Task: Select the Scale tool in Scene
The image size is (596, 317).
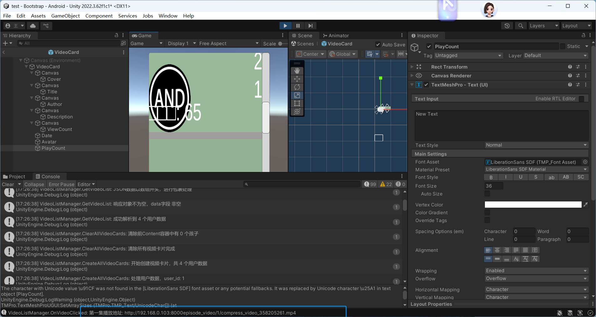Action: point(297,95)
